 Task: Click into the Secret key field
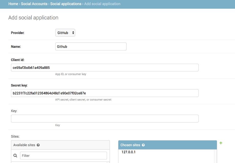click(105, 93)
